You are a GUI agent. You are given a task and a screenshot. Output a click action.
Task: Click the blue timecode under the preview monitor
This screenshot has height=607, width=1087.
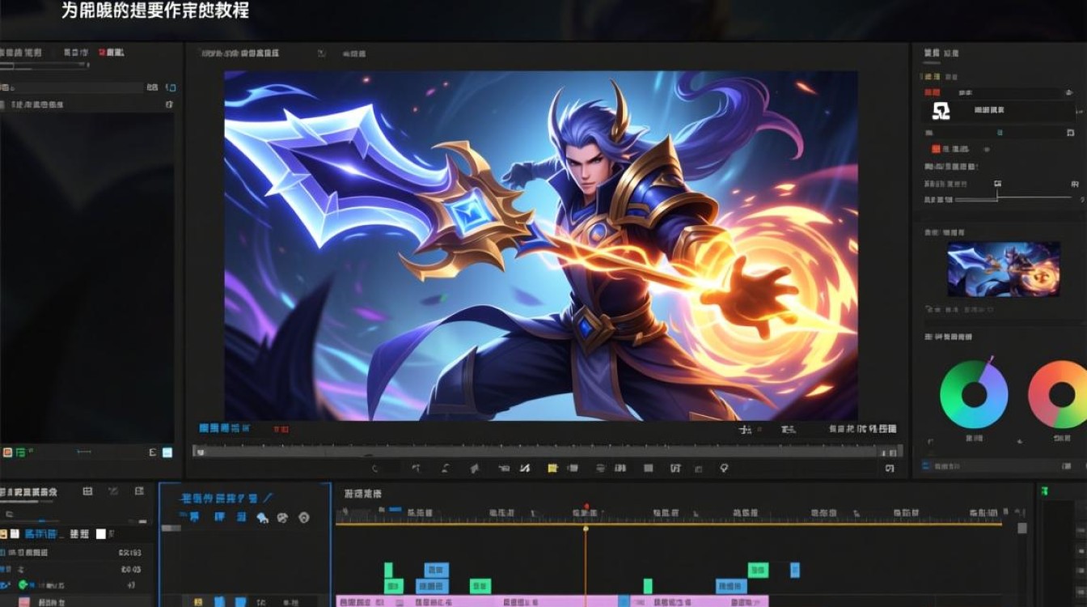click(x=224, y=428)
